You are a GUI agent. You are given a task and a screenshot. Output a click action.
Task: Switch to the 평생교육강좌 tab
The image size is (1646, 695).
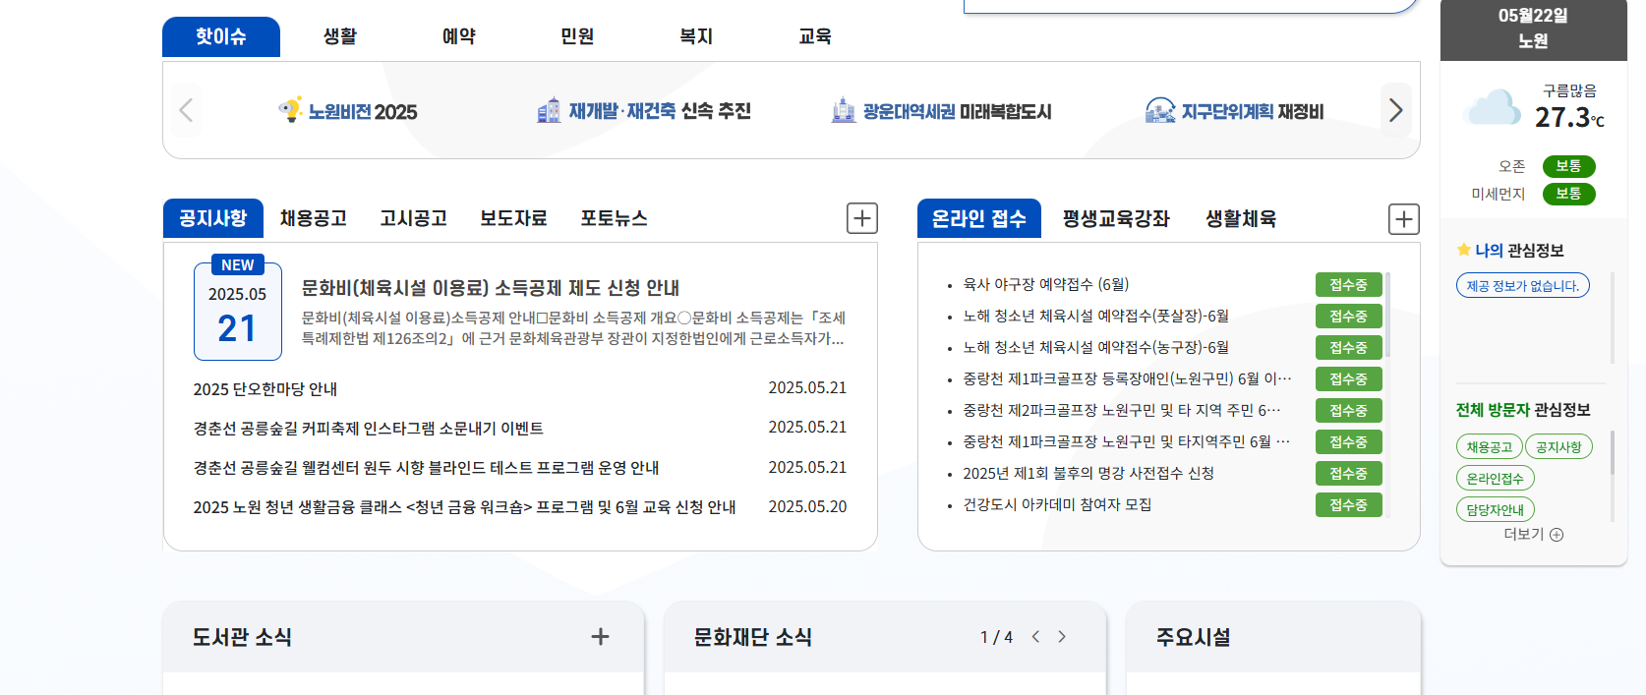[1116, 218]
